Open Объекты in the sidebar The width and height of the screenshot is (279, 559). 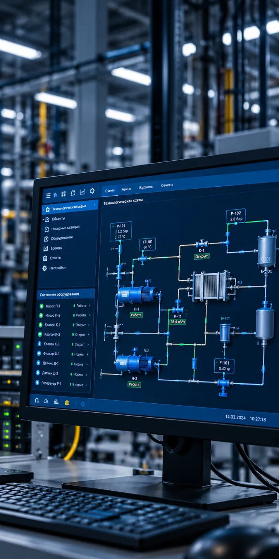(x=59, y=219)
